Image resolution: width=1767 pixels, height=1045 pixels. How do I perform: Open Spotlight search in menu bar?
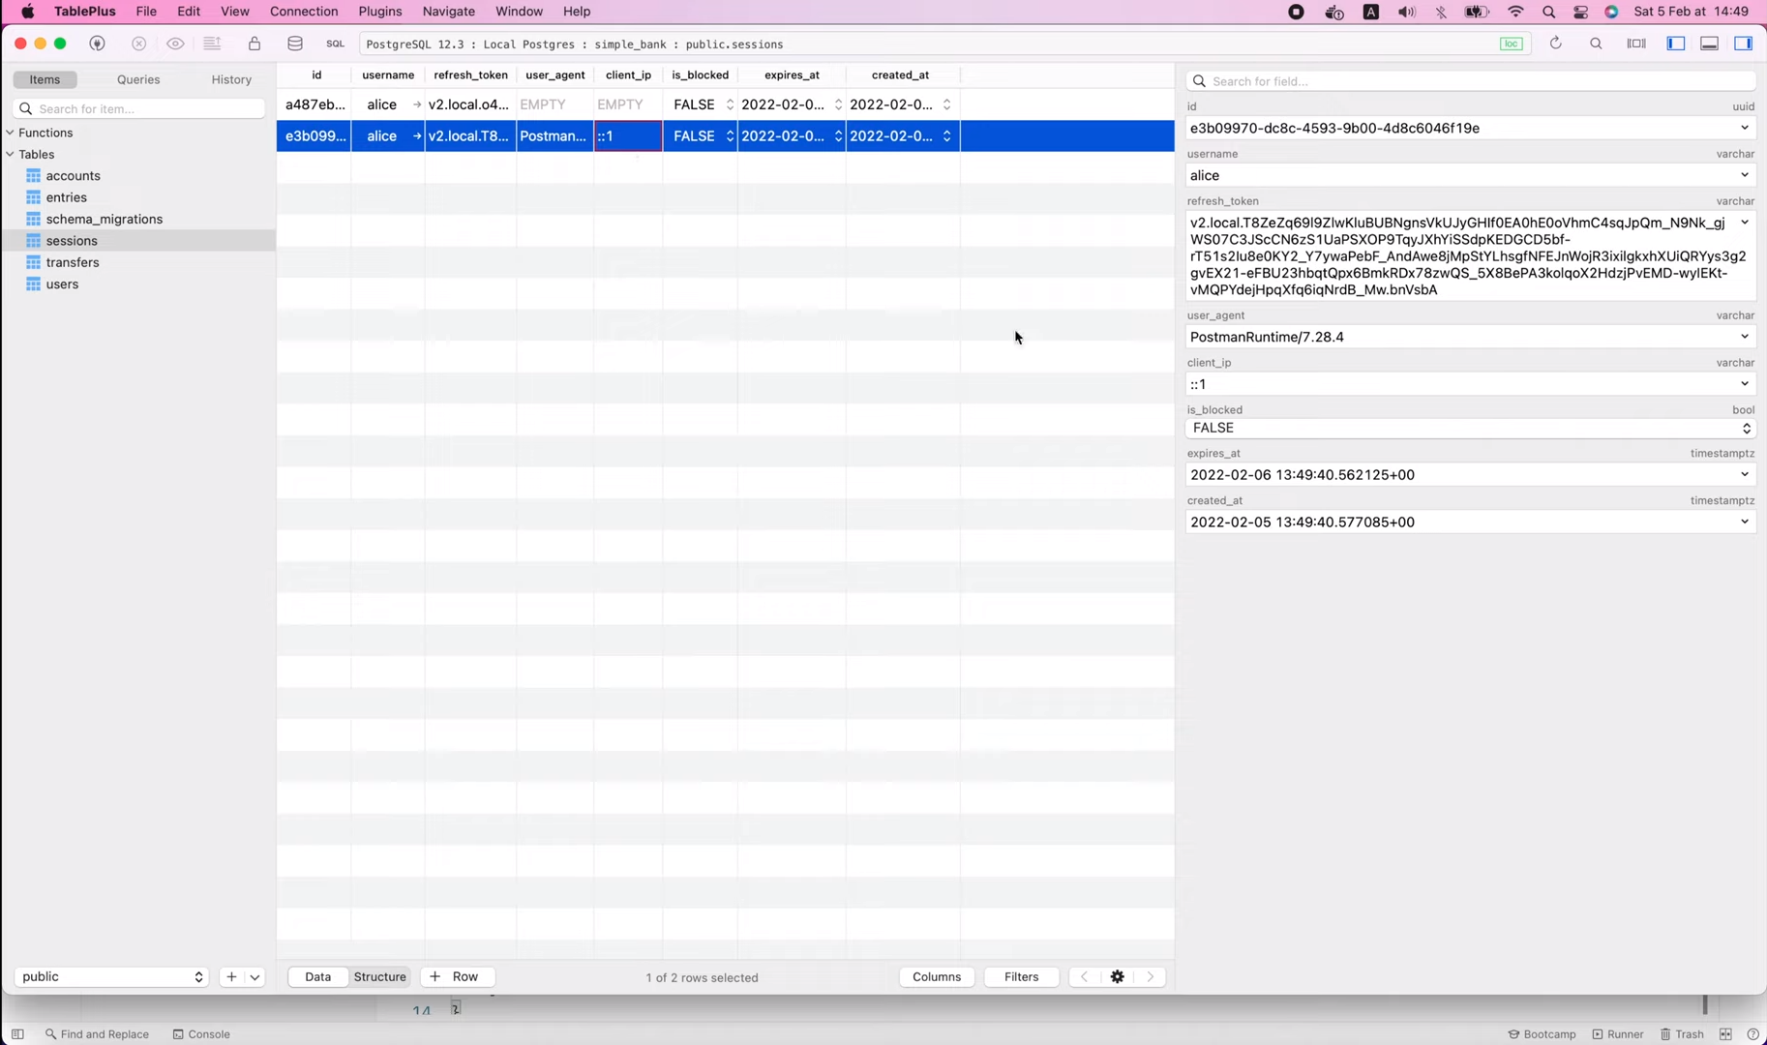click(1548, 12)
